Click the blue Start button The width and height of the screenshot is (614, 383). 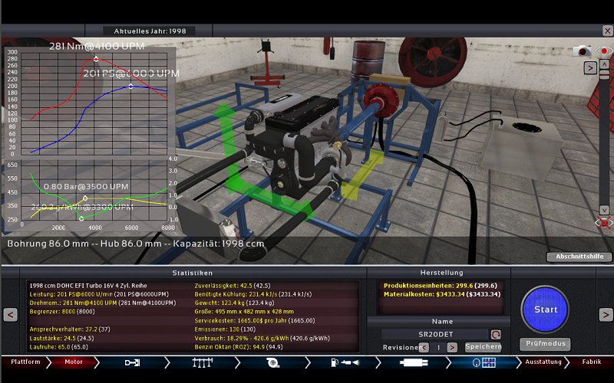click(x=545, y=309)
